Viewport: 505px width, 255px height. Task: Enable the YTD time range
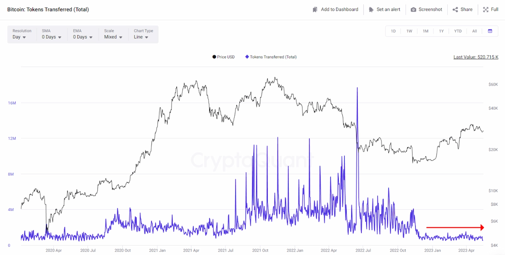pos(458,31)
